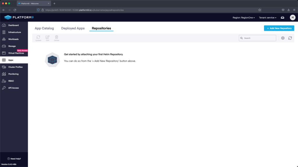This screenshot has height=167, width=298.
Task: Switch to the Deployed Apps tab
Action: (73, 28)
